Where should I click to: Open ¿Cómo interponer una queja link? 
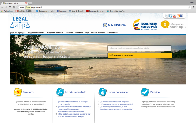[117, 108]
